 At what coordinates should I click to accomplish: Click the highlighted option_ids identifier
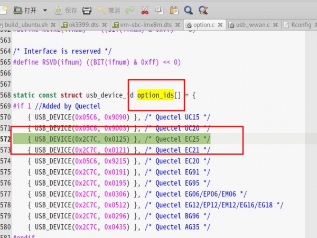pyautogui.click(x=155, y=95)
